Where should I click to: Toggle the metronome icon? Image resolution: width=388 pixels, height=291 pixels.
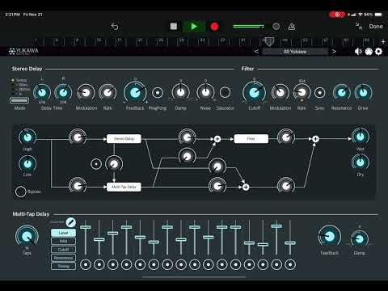pyautogui.click(x=292, y=27)
